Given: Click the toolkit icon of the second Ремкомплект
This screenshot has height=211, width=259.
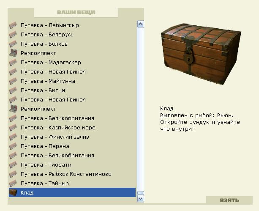Looking at the screenshot, I should coord(13,109).
